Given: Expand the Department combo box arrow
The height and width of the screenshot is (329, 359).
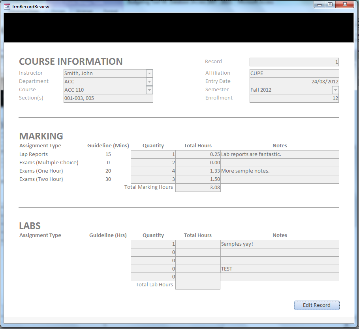Looking at the screenshot, I should (x=149, y=82).
